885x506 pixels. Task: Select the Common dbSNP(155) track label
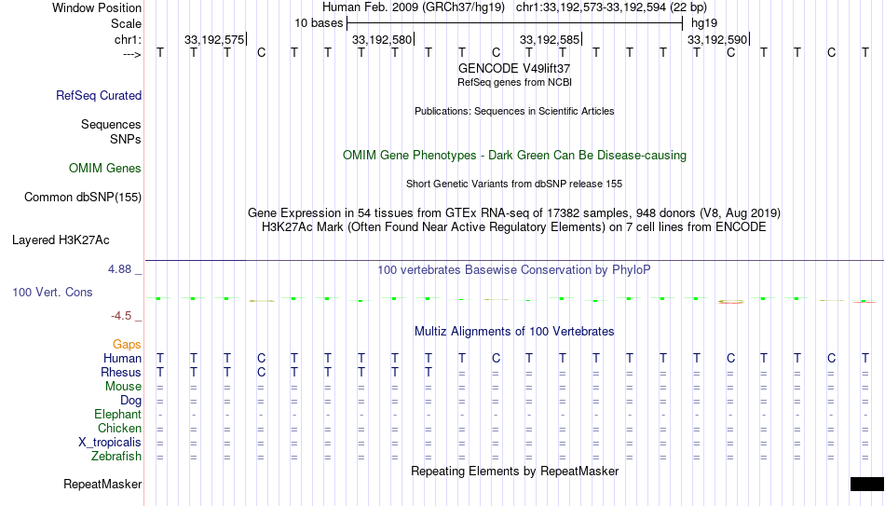click(83, 198)
